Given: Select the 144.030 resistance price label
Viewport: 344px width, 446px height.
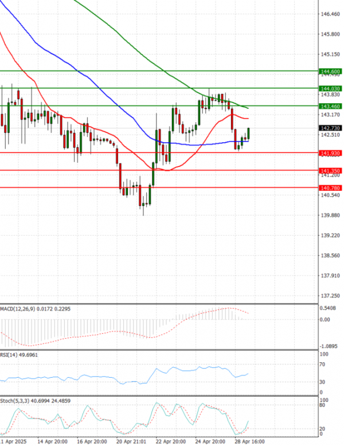Looking at the screenshot, I should coord(331,88).
